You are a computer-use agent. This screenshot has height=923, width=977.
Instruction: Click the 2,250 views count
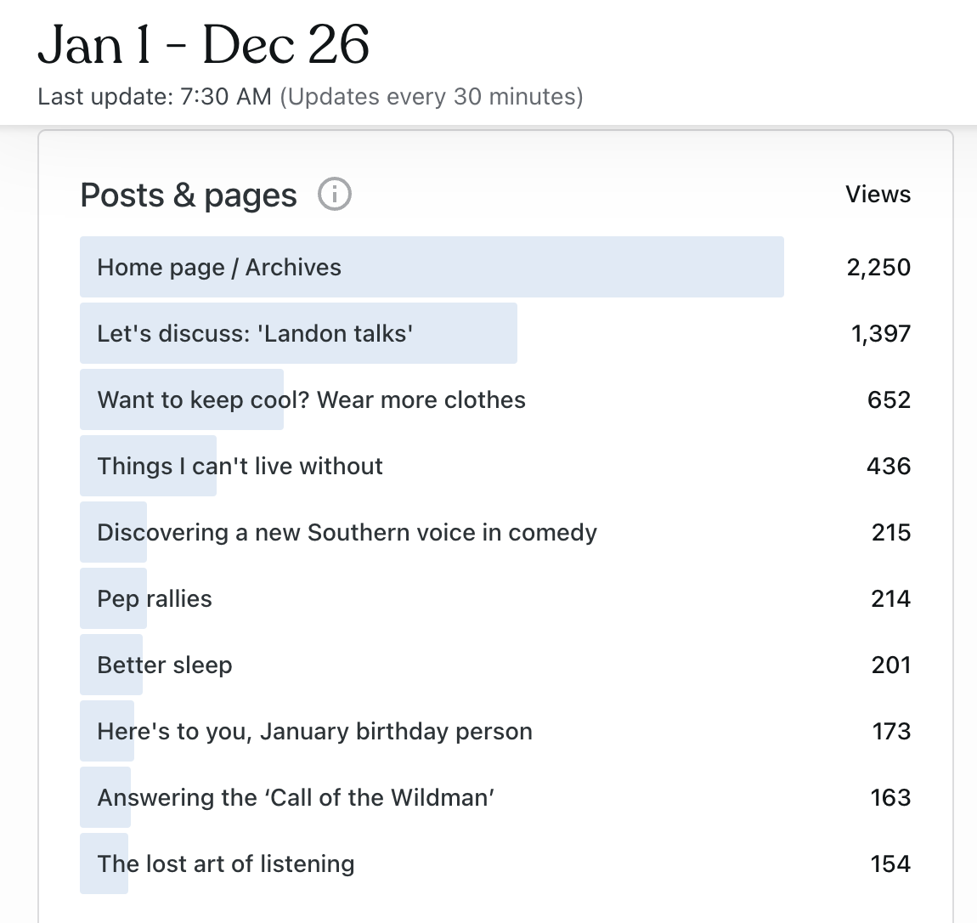pos(878,268)
